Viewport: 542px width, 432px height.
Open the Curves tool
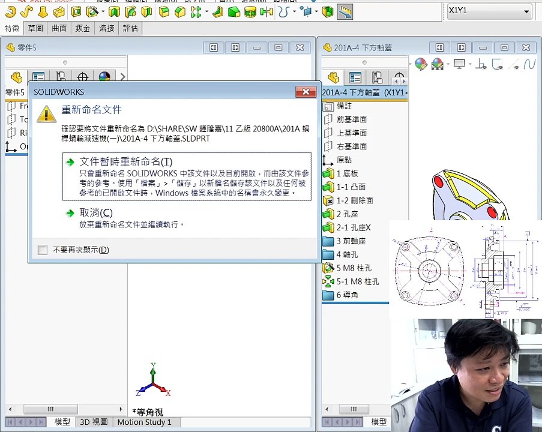(284, 12)
